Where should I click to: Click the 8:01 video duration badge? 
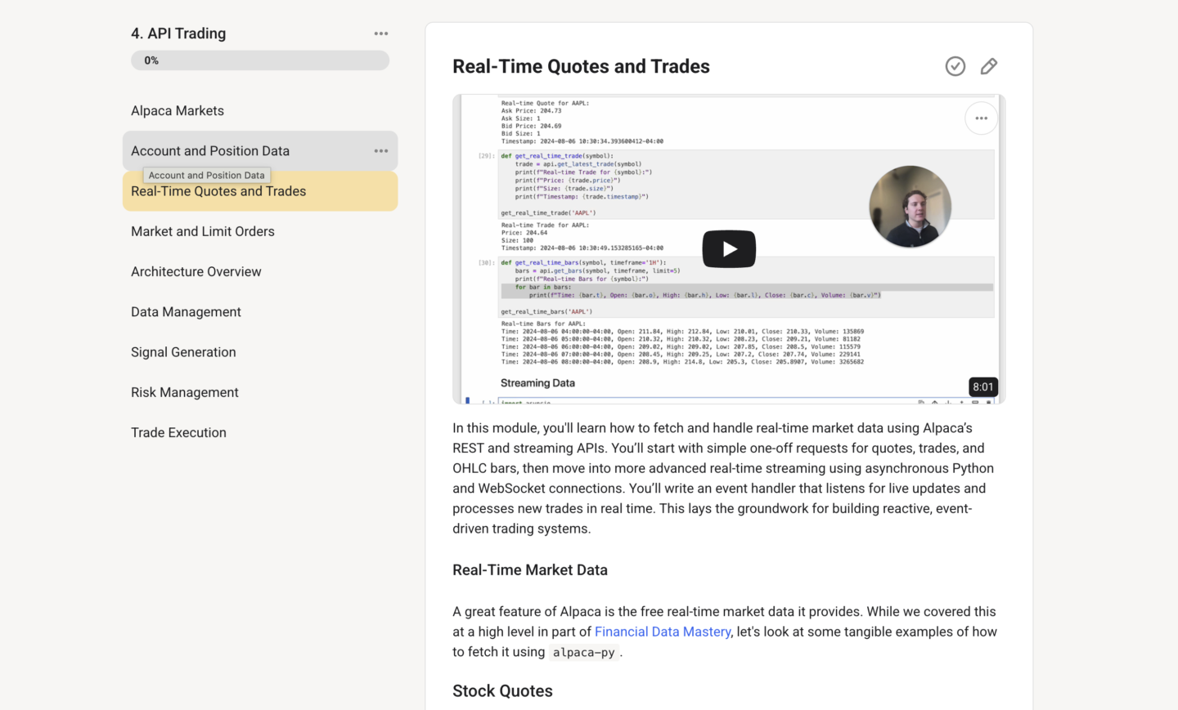(983, 387)
